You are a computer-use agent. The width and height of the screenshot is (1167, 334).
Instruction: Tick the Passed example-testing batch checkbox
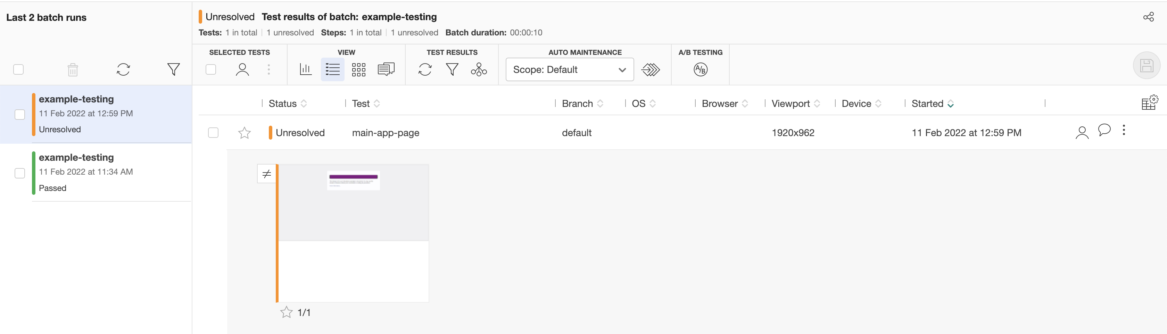(20, 173)
